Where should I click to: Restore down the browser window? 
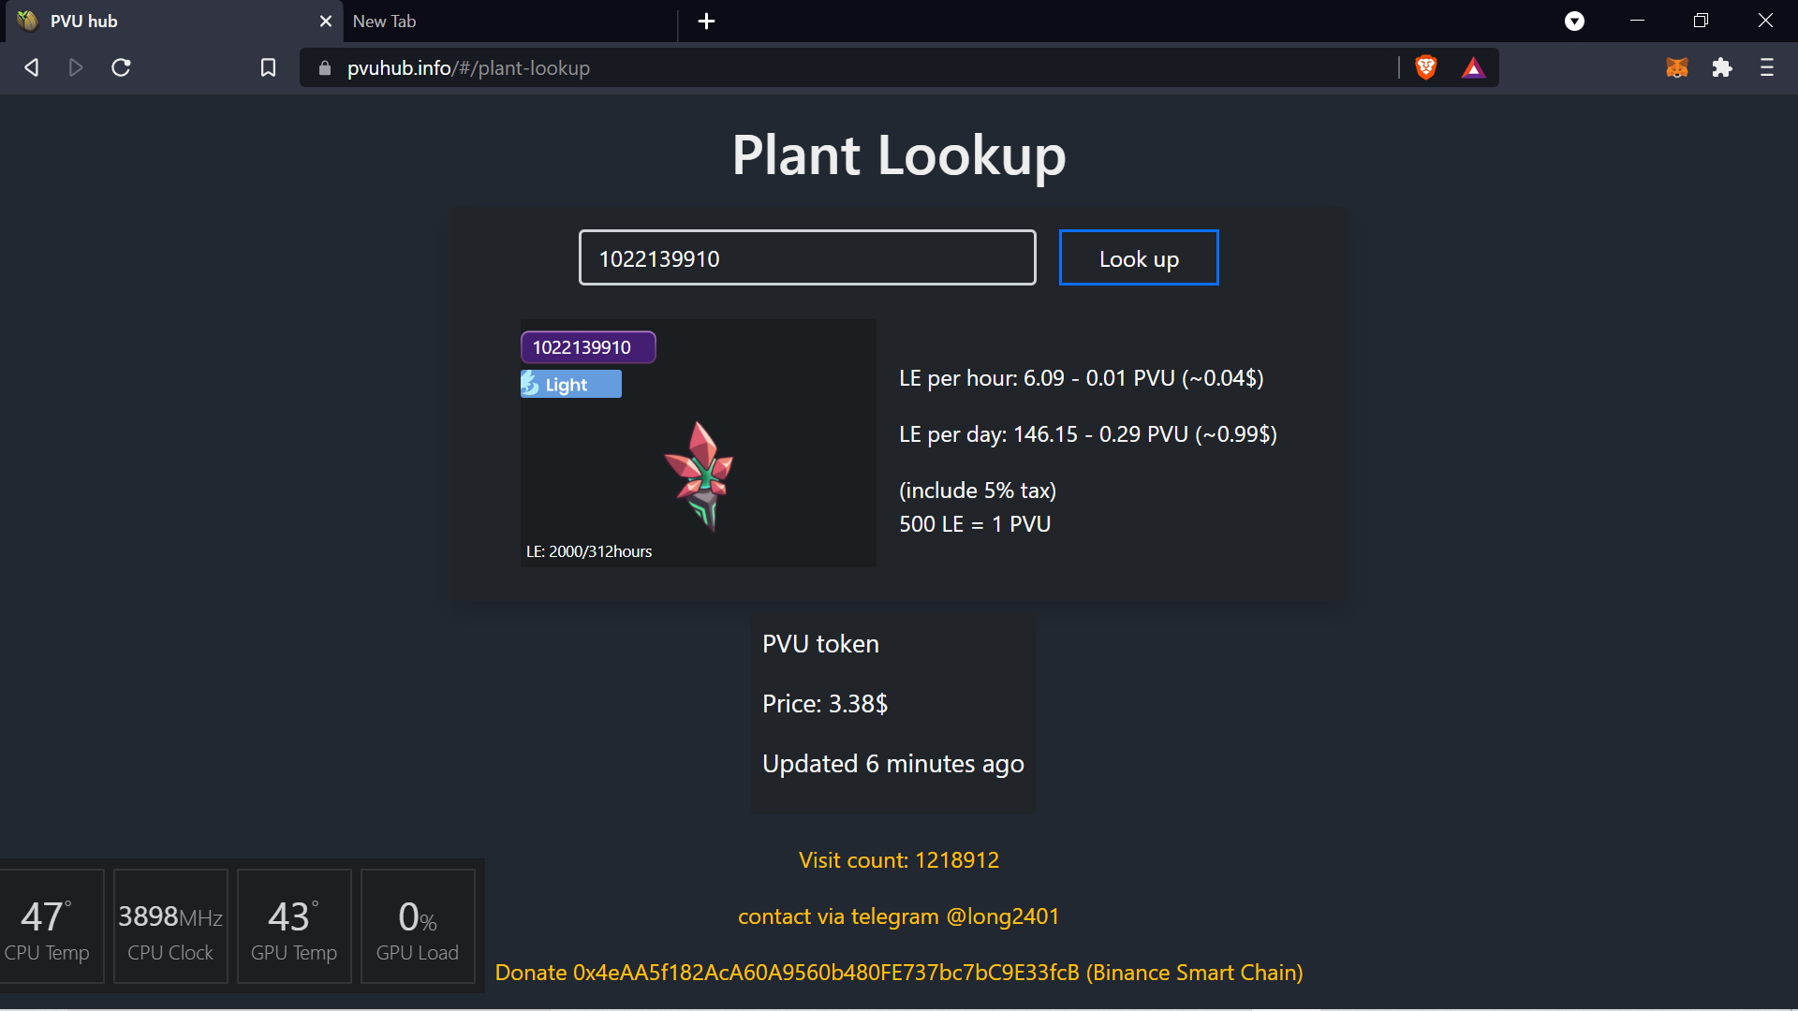[1702, 21]
